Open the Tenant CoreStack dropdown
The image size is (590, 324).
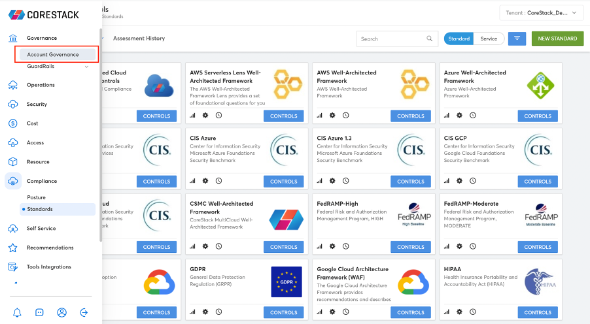coord(542,13)
